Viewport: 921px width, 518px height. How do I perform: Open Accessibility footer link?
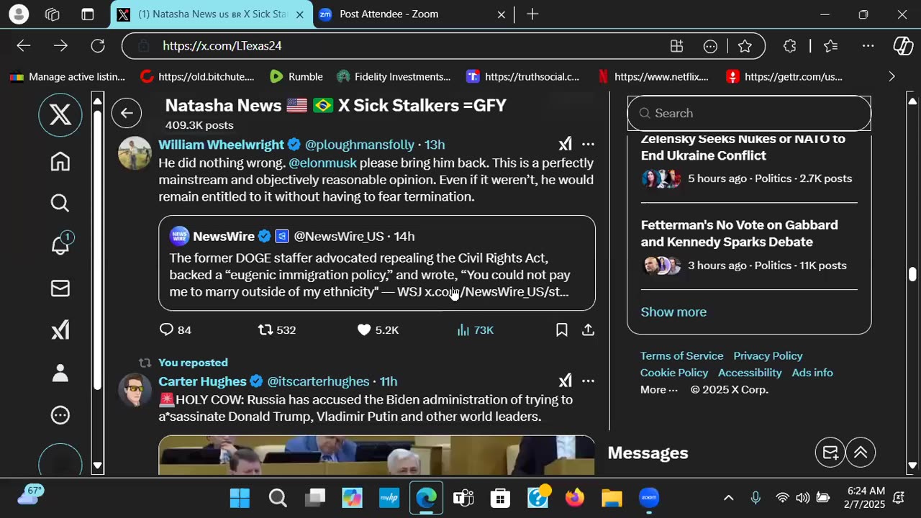click(750, 373)
